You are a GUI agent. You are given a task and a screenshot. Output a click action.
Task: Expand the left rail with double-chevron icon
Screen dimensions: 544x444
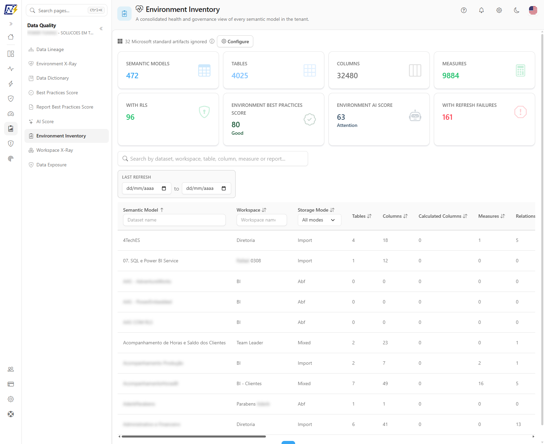pyautogui.click(x=11, y=24)
